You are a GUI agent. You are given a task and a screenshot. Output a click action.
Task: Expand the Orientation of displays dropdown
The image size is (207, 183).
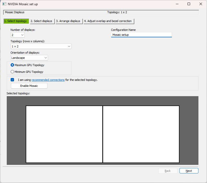pos(29,58)
